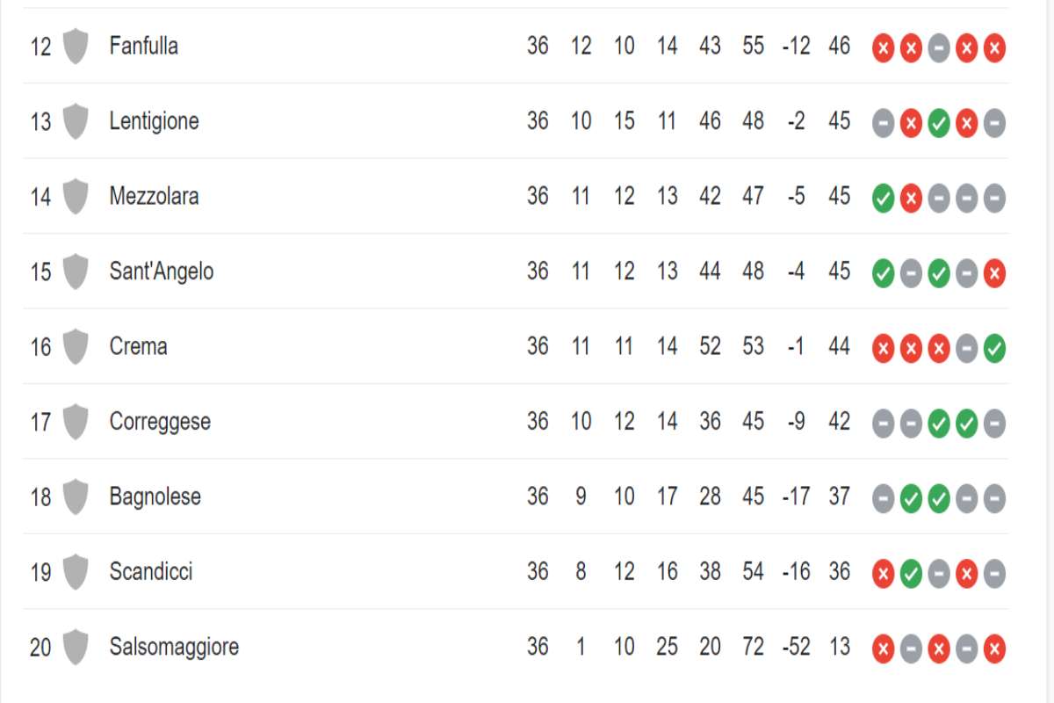Screen dimensions: 1054x703
Task: Click Mezzolara's grey shield badge
Action: 76,196
